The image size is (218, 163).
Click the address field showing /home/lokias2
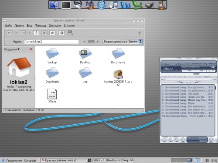pos(51,41)
